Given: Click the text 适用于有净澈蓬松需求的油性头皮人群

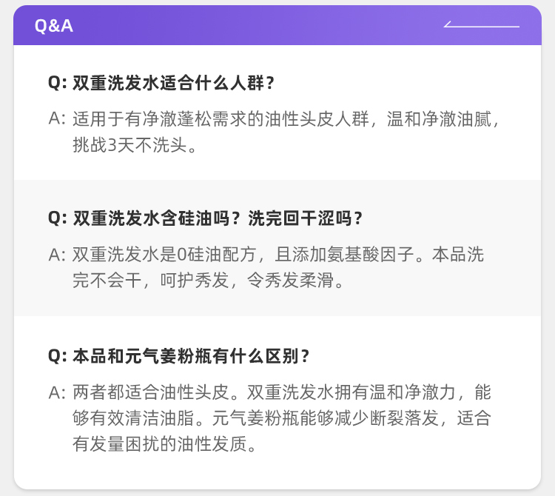Looking at the screenshot, I should 225,118.
